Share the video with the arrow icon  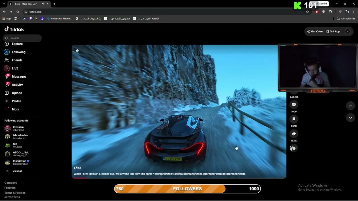pyautogui.click(x=294, y=134)
